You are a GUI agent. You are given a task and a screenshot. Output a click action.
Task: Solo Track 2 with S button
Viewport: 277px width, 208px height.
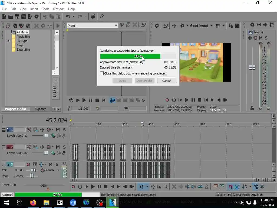click(64, 147)
